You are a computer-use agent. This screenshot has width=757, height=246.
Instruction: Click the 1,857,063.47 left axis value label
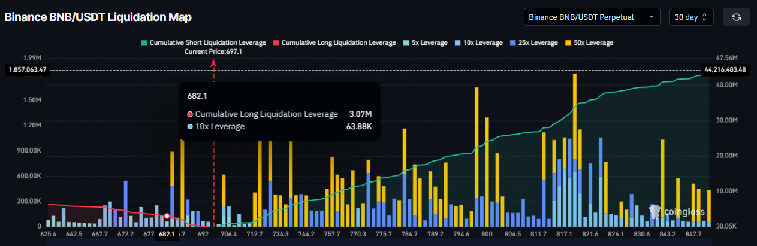pyautogui.click(x=28, y=70)
